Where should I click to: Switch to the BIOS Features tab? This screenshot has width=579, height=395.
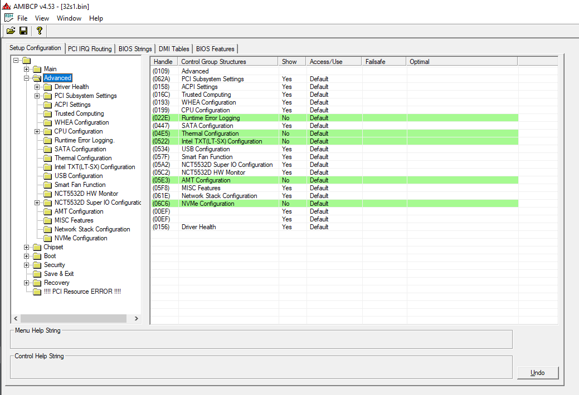pos(215,49)
